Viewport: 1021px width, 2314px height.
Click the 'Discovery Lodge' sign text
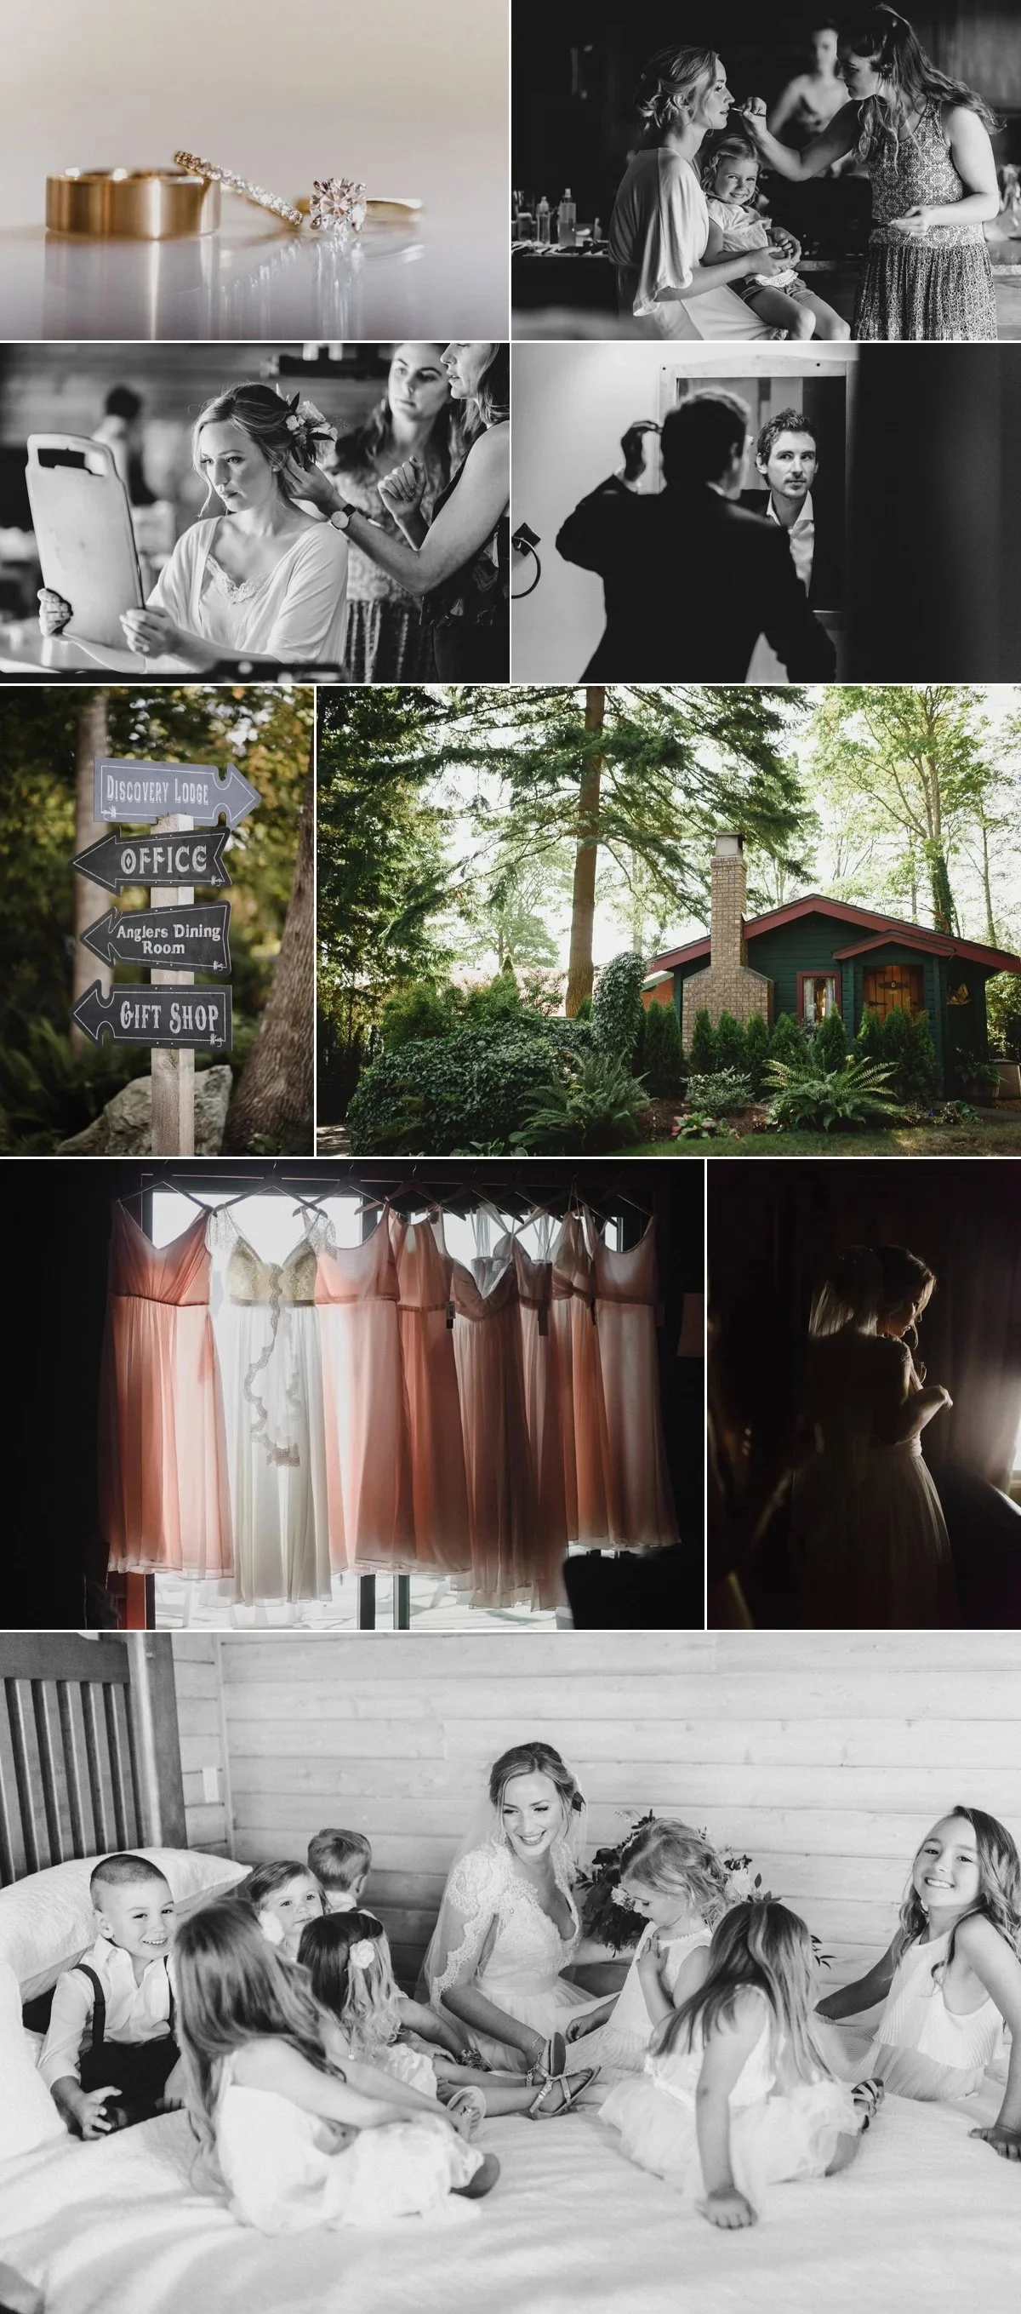click(158, 791)
